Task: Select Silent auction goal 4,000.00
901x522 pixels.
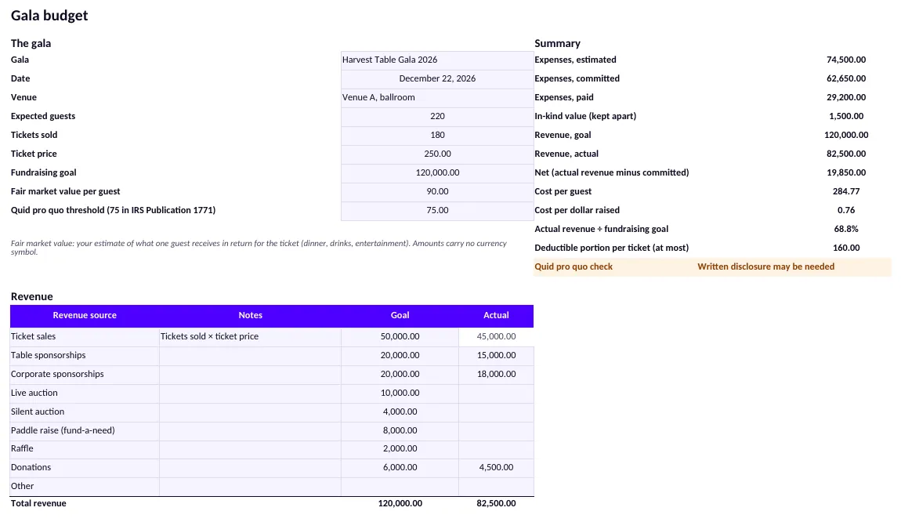Action: tap(400, 411)
